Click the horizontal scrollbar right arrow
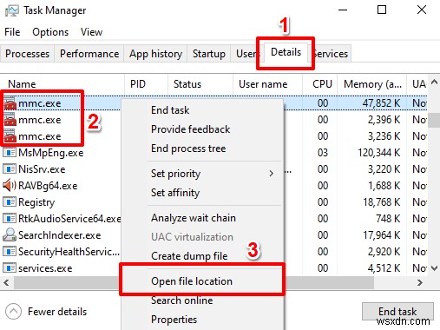The height and width of the screenshot is (330, 440). click(x=420, y=282)
